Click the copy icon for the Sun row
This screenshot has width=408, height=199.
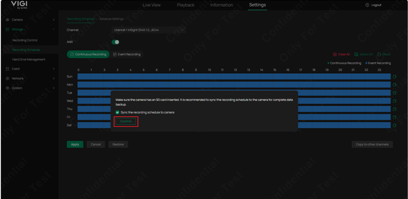[394, 77]
